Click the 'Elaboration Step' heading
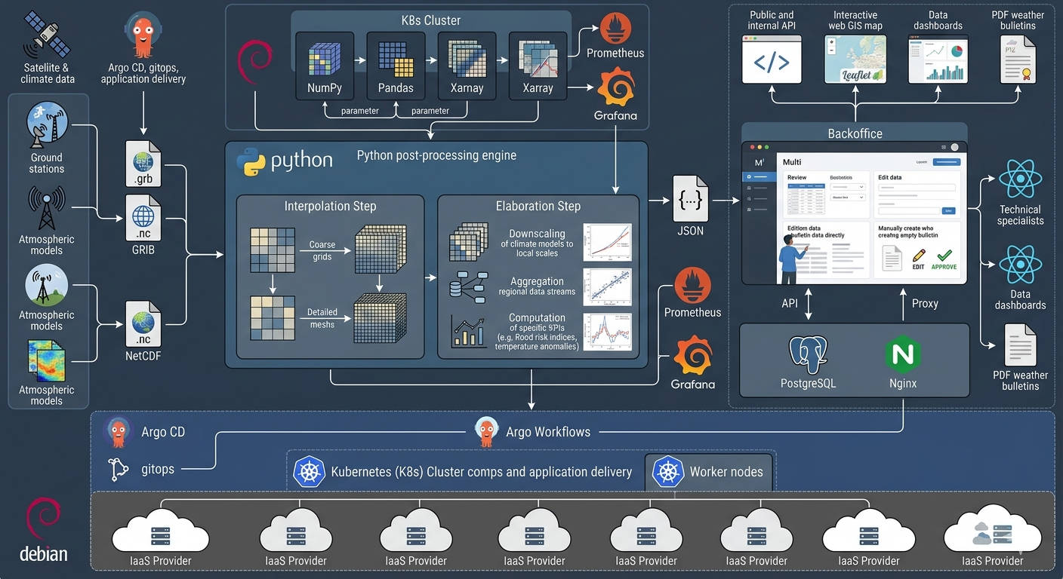 tap(538, 207)
